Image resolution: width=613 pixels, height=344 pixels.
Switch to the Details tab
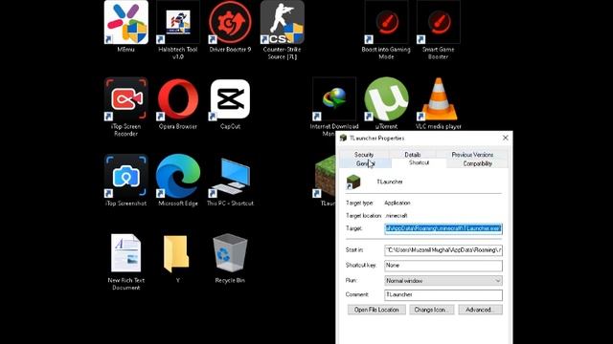[413, 155]
